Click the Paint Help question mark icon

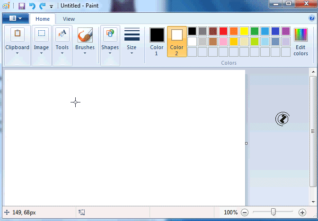tap(312, 18)
